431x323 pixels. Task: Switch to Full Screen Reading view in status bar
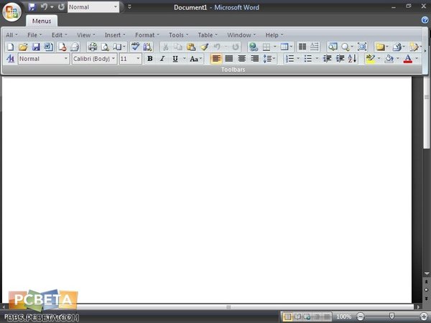tap(297, 317)
